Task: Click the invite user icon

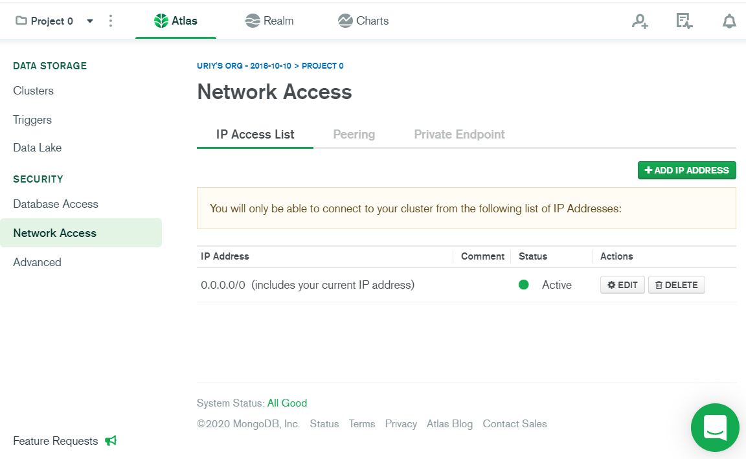Action: pyautogui.click(x=640, y=21)
